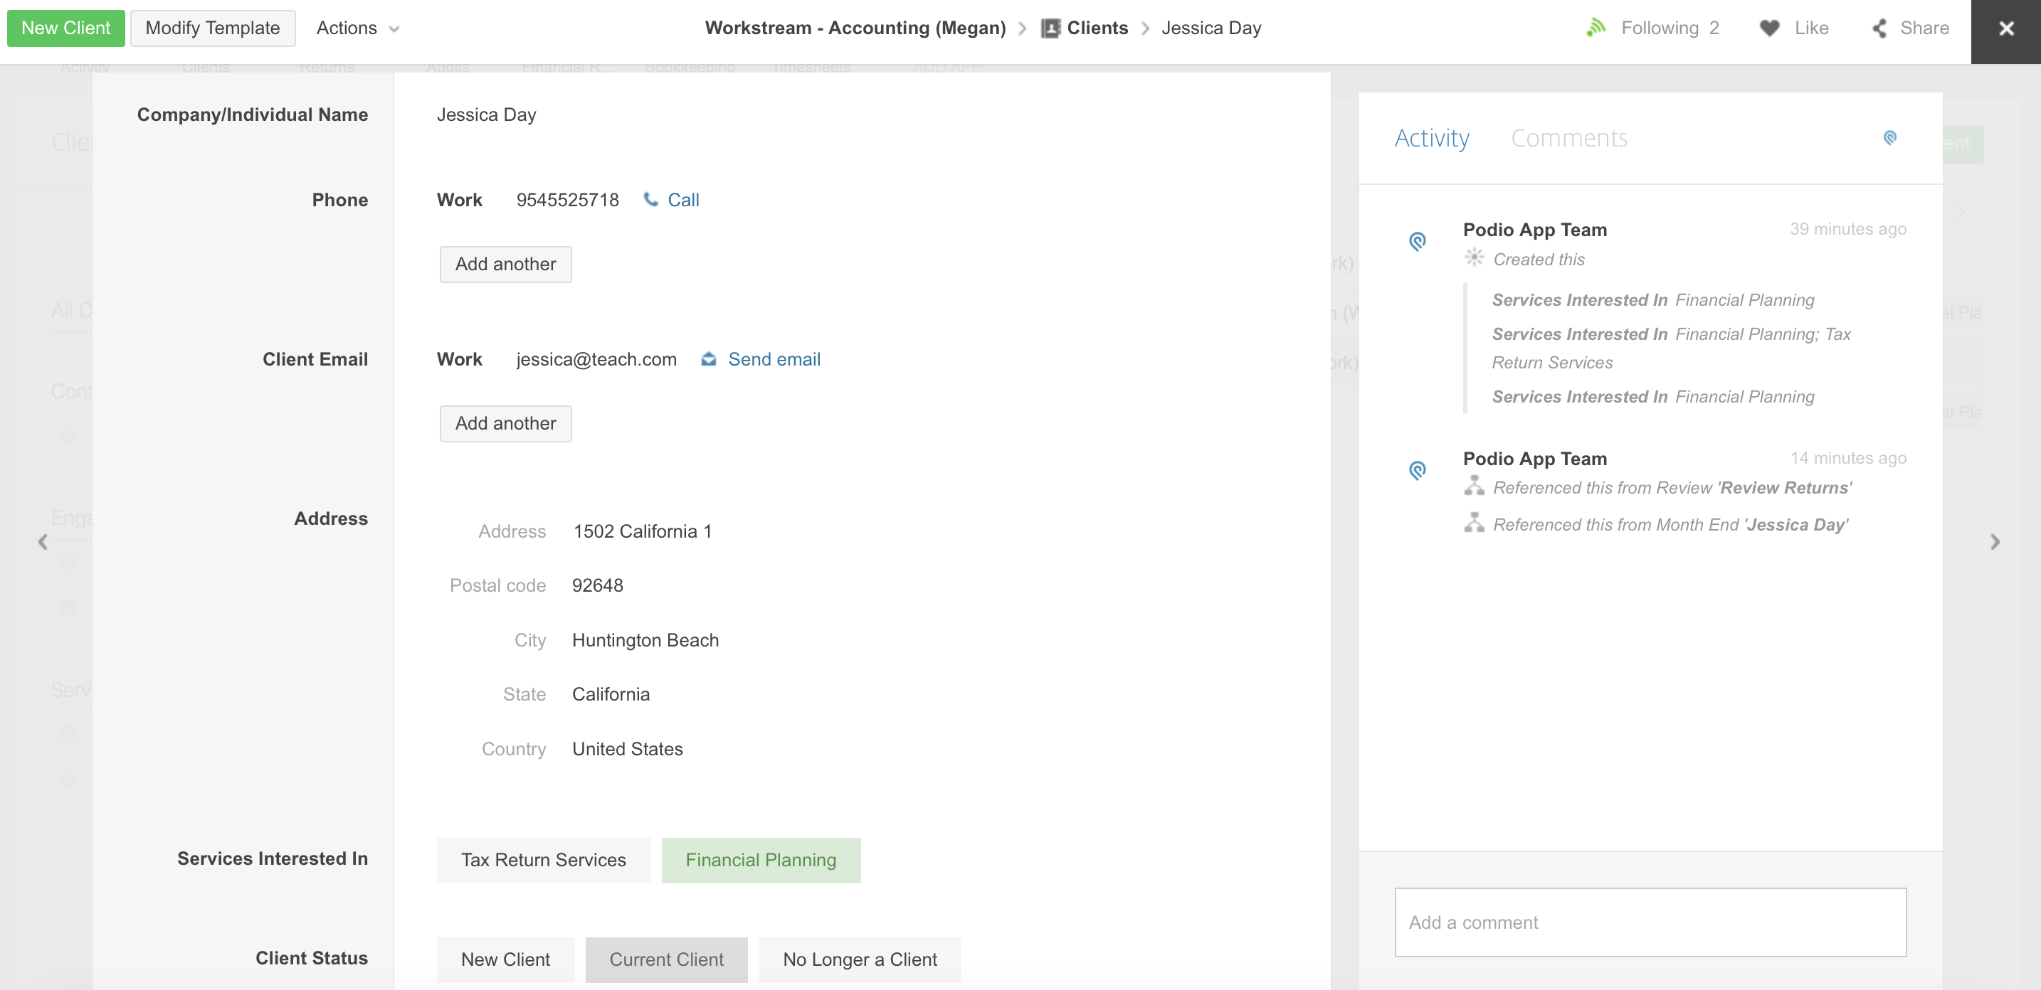Viewport: 2041px width, 990px height.
Task: Click the phone Call icon
Action: (650, 200)
